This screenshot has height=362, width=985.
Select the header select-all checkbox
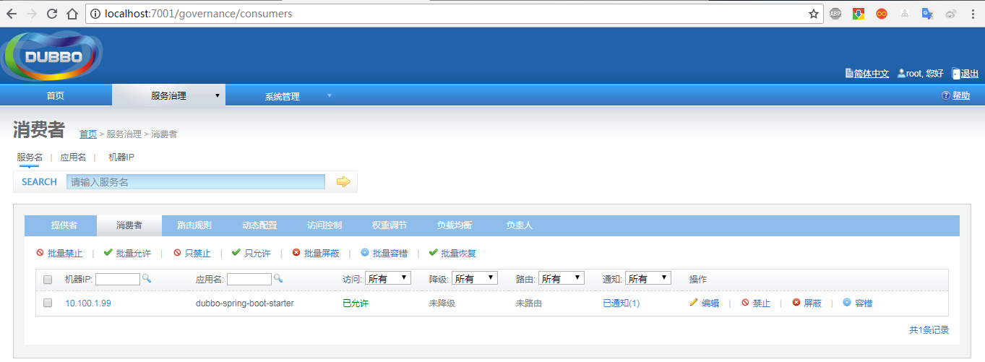[x=48, y=279]
